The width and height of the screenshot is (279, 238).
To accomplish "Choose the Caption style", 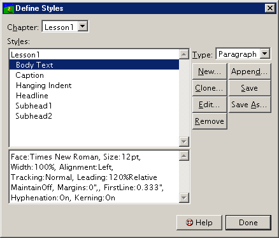I will click(30, 75).
